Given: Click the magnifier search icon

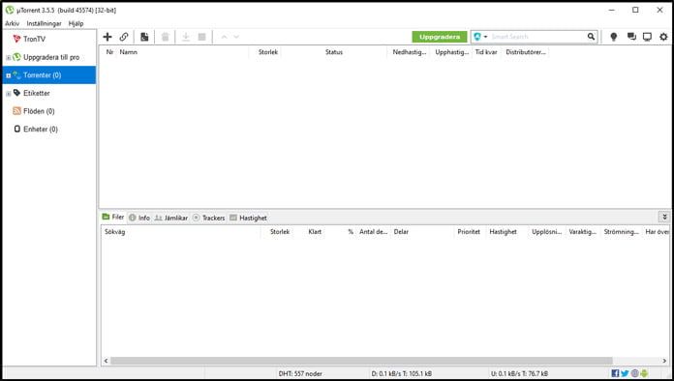Looking at the screenshot, I should [591, 37].
